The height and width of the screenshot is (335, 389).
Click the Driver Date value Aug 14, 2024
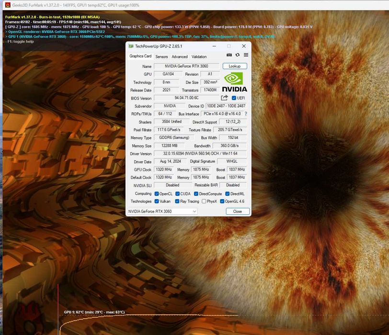point(170,161)
